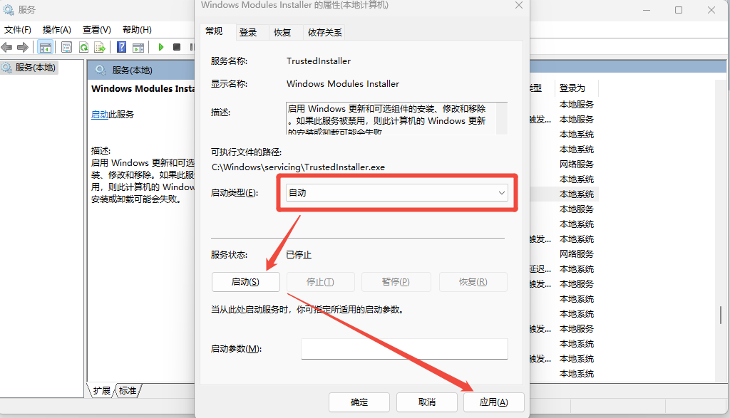Viewport: 730px width, 418px height.
Task: Click the executable path C:\Windows\servicing\TrustedInstaller.exe
Action: click(x=299, y=167)
